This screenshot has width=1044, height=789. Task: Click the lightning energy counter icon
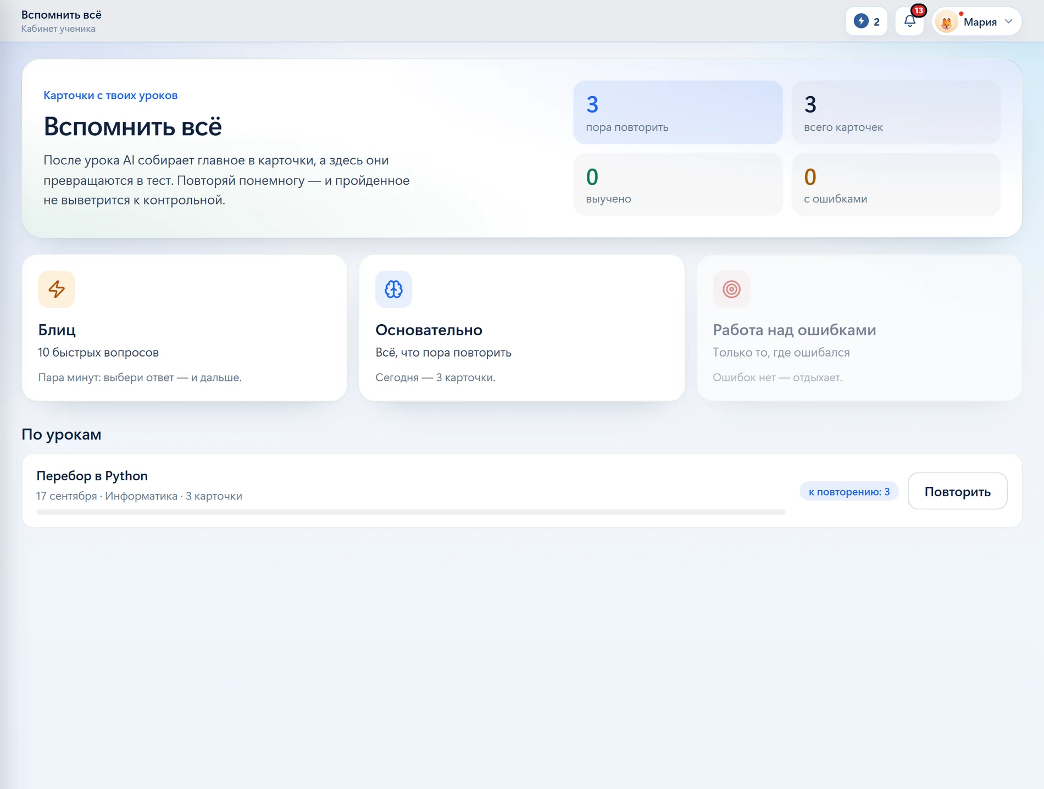[x=861, y=21]
